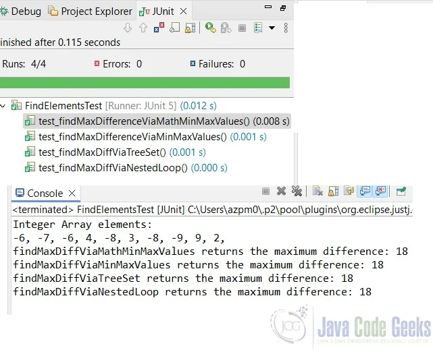433x354 pixels.
Task: Select test_findMaxDiffViaNestedLoop() test
Action: click(x=126, y=168)
